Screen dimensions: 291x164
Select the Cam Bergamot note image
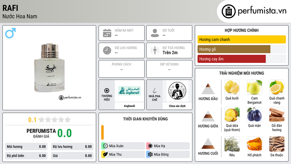point(254,87)
